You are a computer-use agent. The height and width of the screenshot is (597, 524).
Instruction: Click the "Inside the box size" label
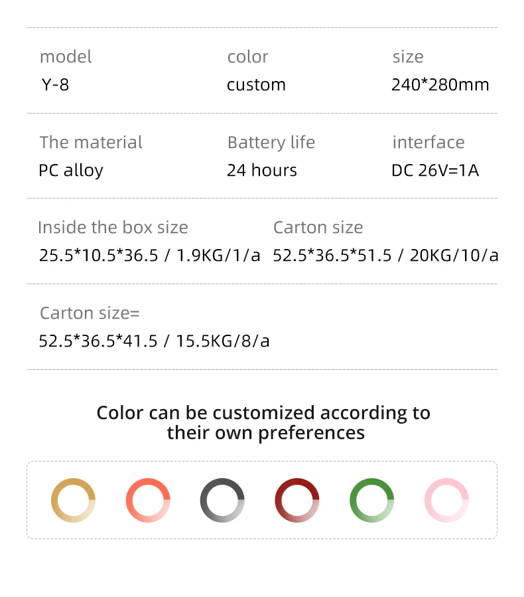[113, 228]
